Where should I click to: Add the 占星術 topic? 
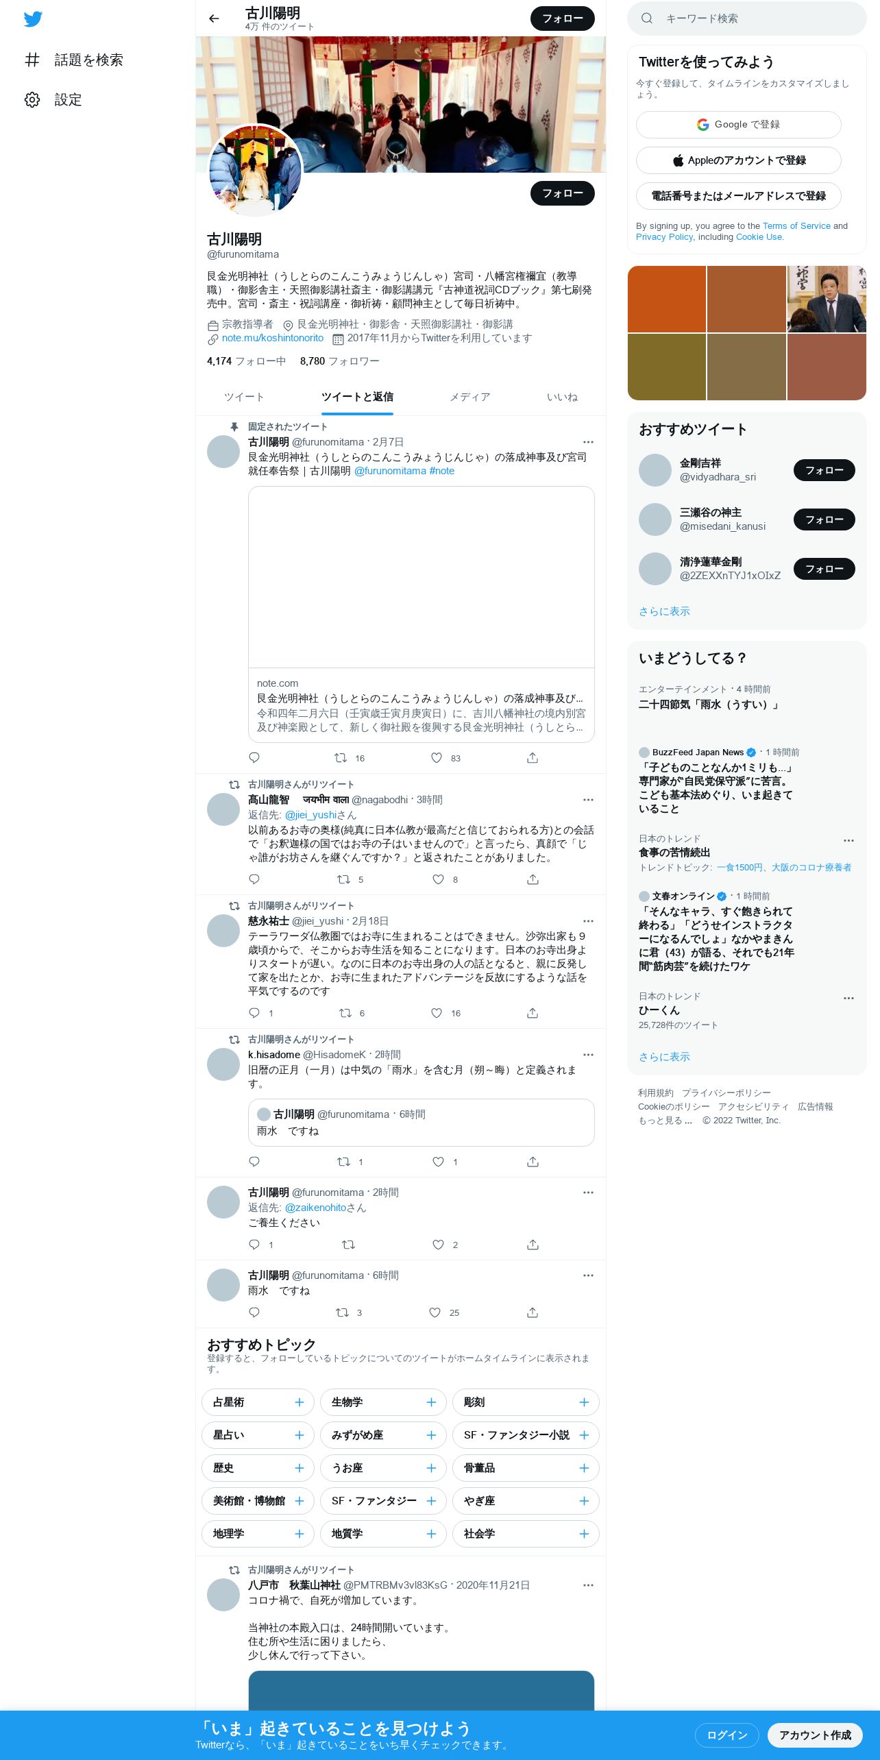click(x=300, y=1402)
